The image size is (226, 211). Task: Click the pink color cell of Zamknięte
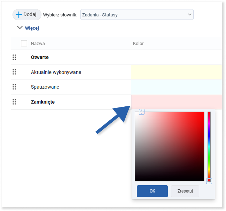coord(177,102)
